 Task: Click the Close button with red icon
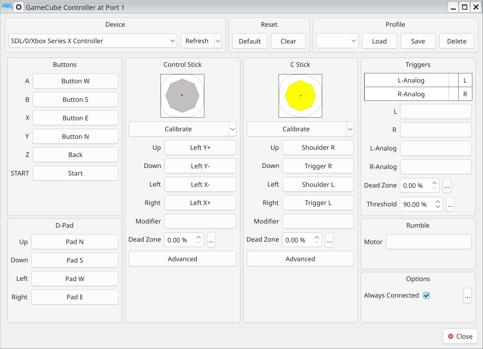[x=460, y=336]
